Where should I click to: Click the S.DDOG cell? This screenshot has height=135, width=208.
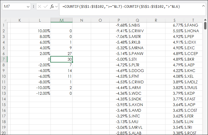[x=138, y=71]
